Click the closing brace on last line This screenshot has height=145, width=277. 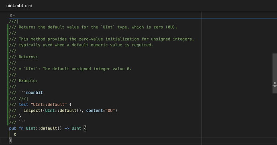(x=10, y=140)
